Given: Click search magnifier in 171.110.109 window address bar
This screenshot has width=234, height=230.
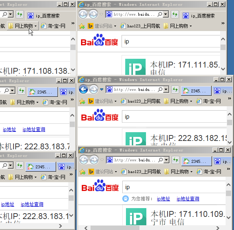Looking at the screenshot, I should pyautogui.click(x=161, y=160).
